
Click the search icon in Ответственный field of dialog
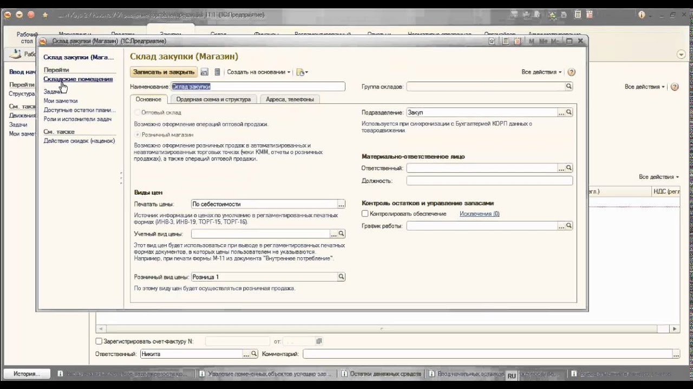(568, 168)
